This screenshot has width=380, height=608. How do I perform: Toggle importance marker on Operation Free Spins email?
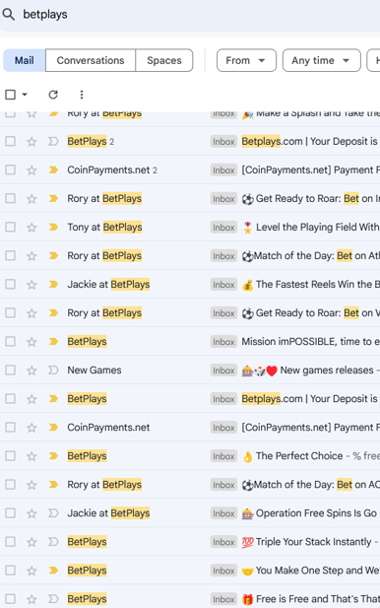click(x=53, y=513)
